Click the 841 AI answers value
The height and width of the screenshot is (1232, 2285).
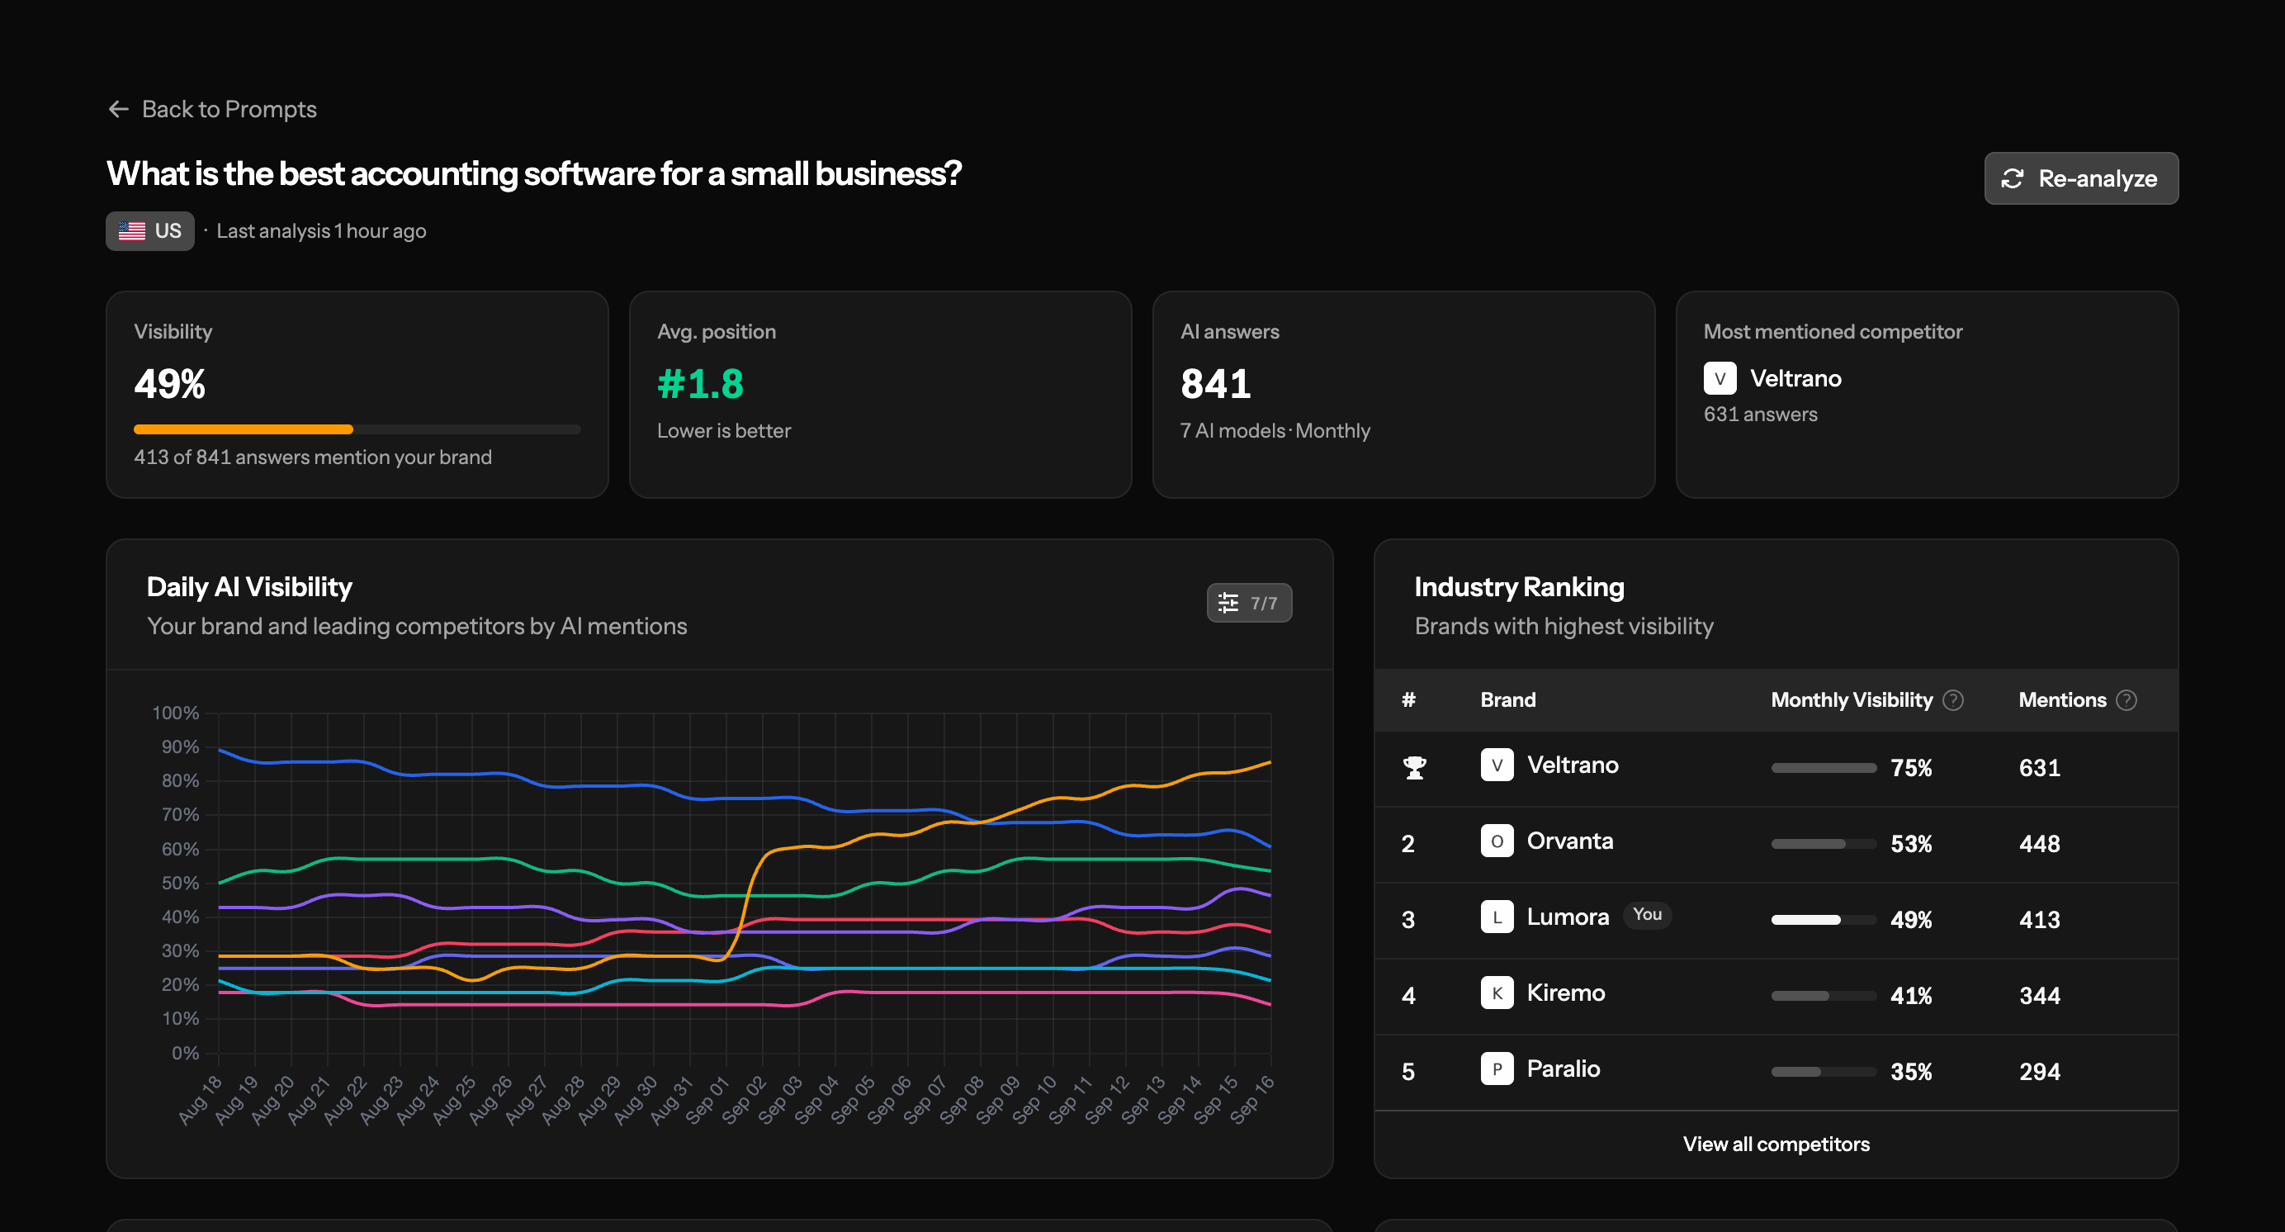tap(1215, 384)
